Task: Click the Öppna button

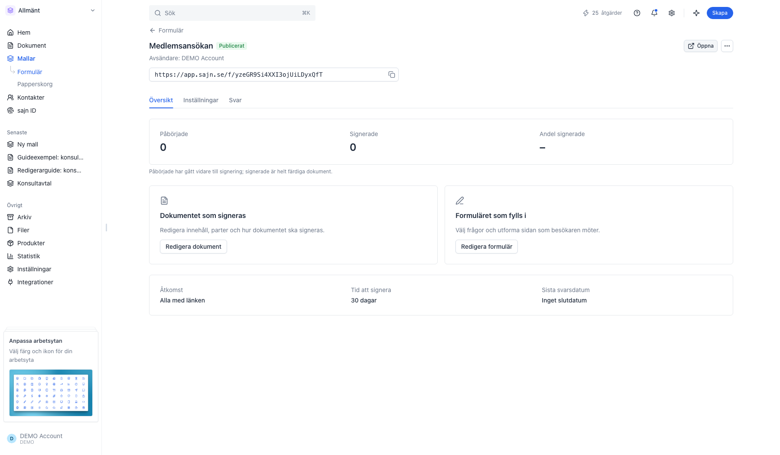Action: (701, 46)
